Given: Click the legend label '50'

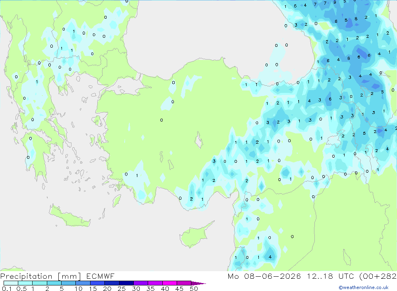Looking at the screenshot, I should 194,289.
